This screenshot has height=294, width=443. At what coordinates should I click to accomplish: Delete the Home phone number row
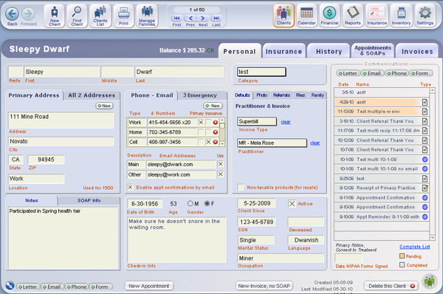216,132
